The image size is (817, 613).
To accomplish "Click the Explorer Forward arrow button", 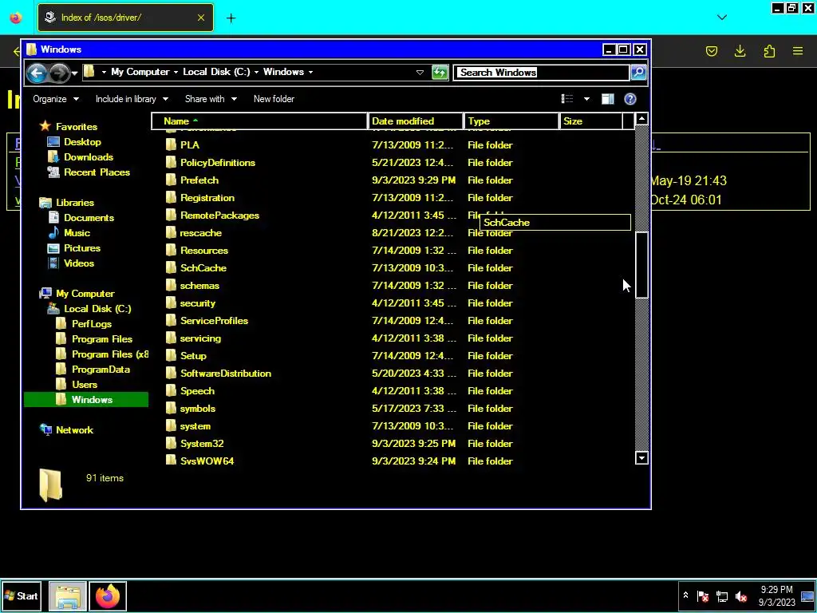I will pos(59,73).
